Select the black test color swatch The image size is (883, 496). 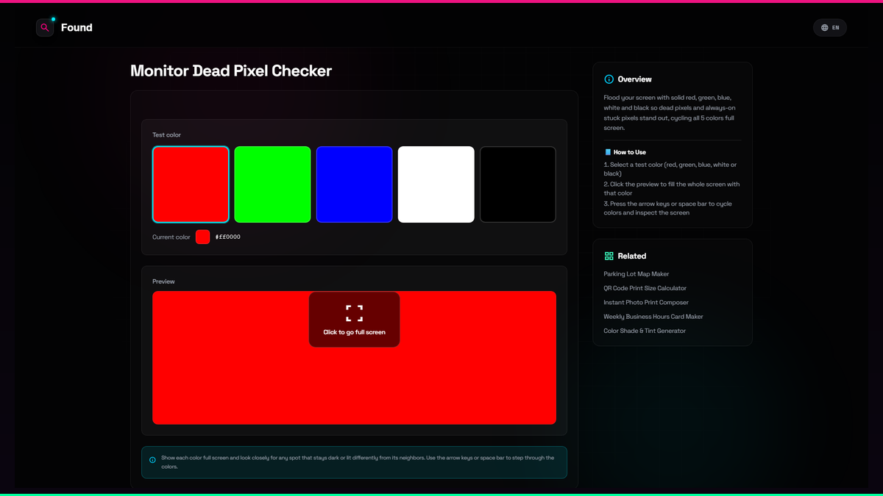click(518, 184)
